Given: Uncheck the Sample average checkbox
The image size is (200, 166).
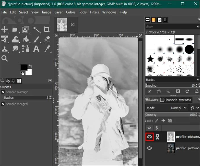Looking at the screenshot, I should click(x=3, y=92).
